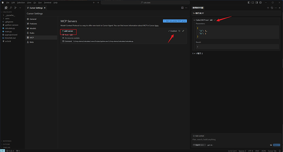Split the editor with layout icon
Screen dimensions: 283x152
pyautogui.click(x=182, y=8)
